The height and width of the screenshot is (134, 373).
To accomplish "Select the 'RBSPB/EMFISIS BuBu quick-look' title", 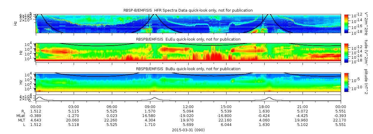I will click(x=188, y=69).
